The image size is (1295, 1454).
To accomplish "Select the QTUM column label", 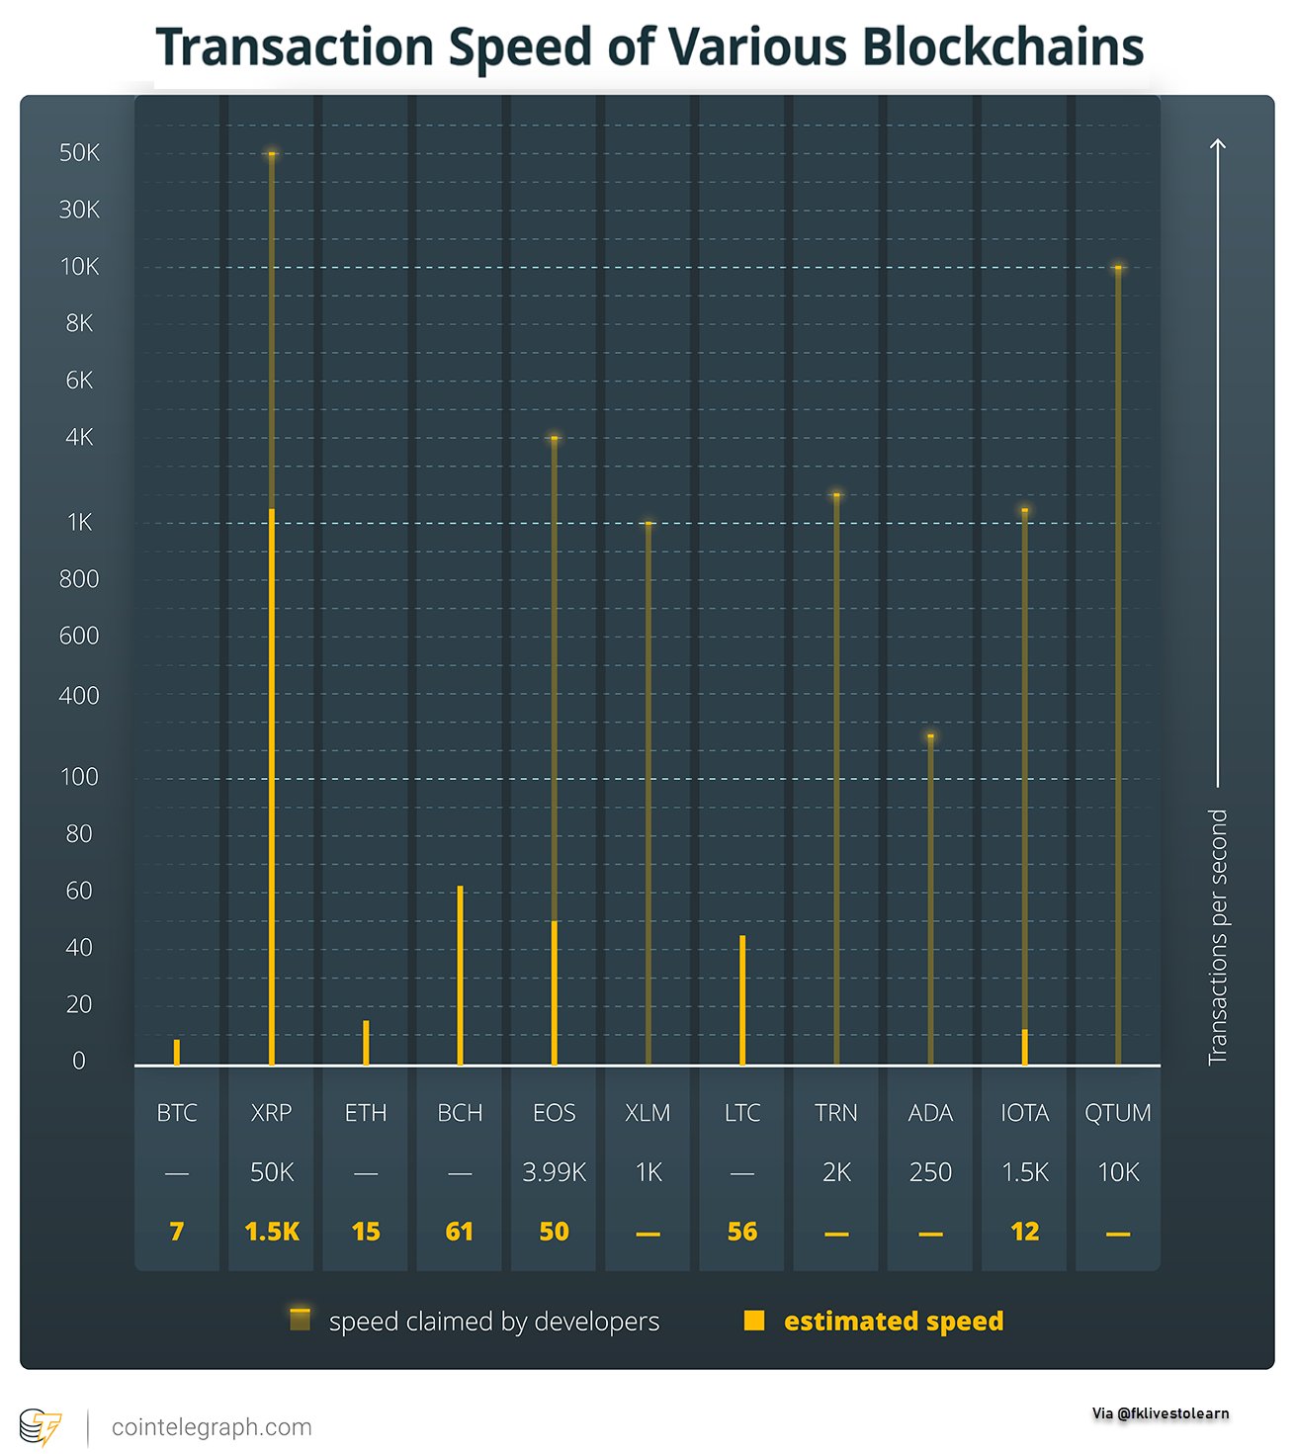I will tap(1118, 1113).
